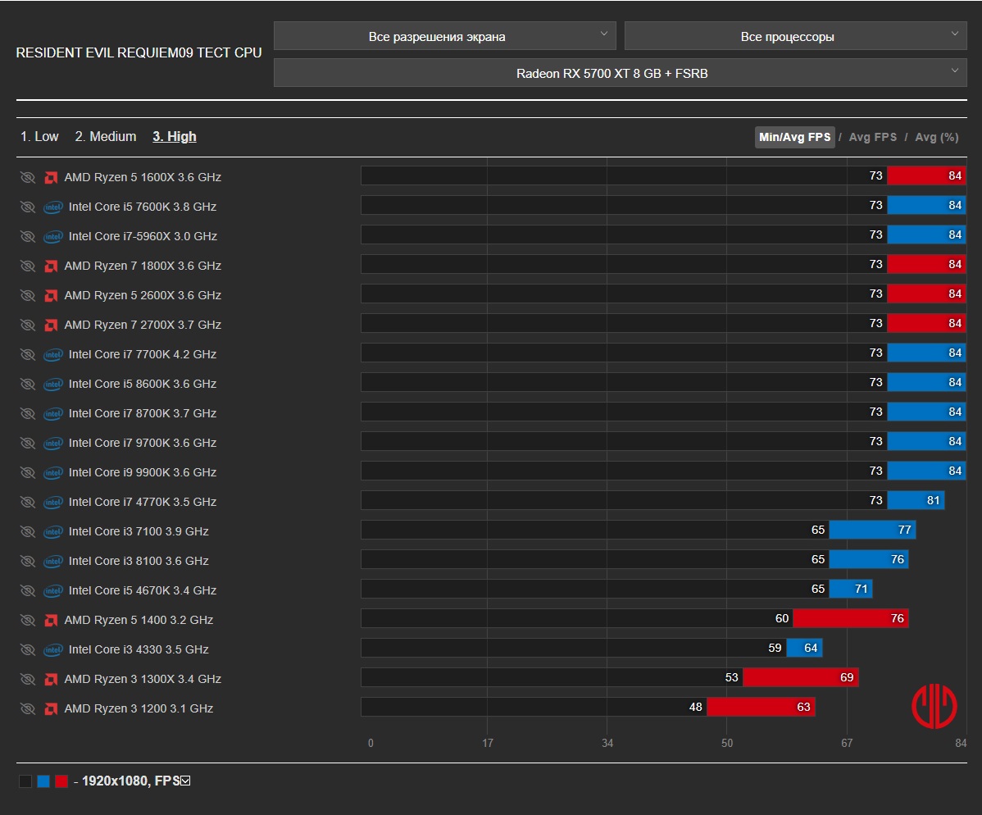Toggle eye icon for Intel Core i5 8600K
This screenshot has height=815, width=982.
[x=28, y=384]
